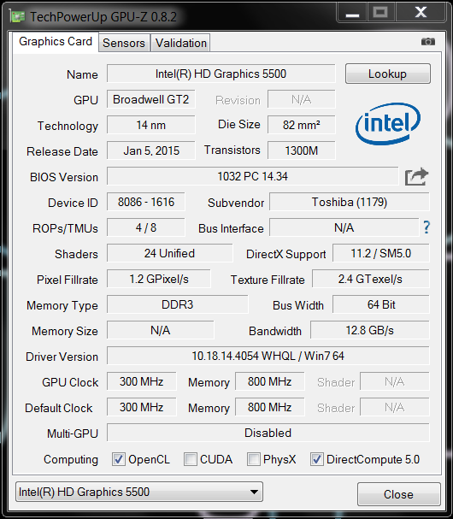Toggle the DirectCompute 5.0 checkbox
This screenshot has height=519, width=453.
[316, 459]
